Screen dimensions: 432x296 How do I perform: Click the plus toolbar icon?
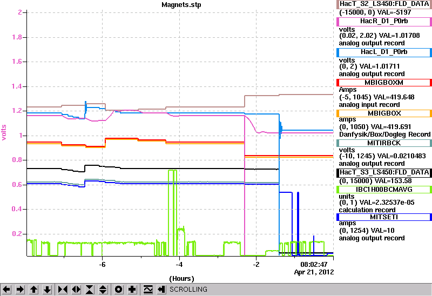pyautogui.click(x=132, y=290)
